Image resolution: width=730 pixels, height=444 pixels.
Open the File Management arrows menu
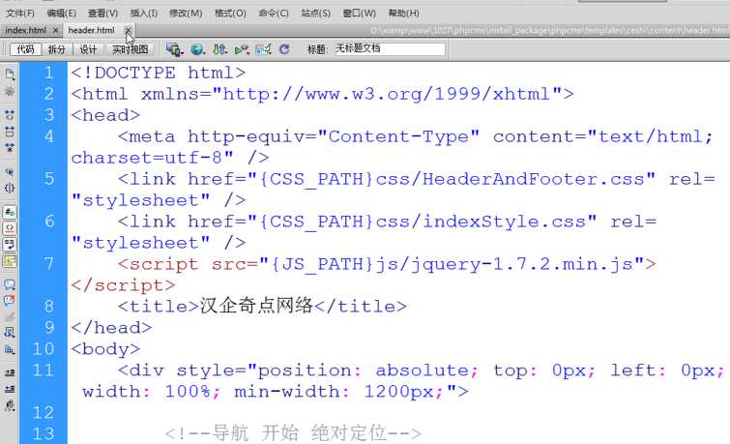point(219,49)
